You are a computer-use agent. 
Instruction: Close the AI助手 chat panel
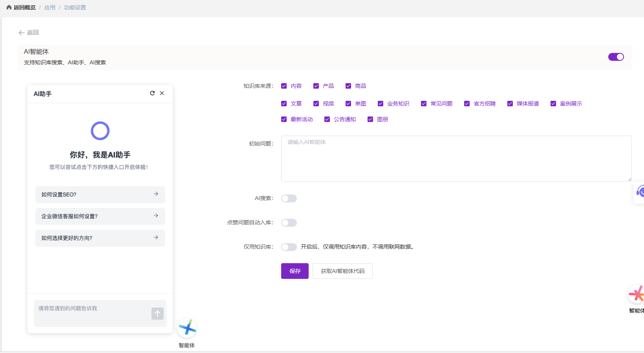tap(162, 93)
